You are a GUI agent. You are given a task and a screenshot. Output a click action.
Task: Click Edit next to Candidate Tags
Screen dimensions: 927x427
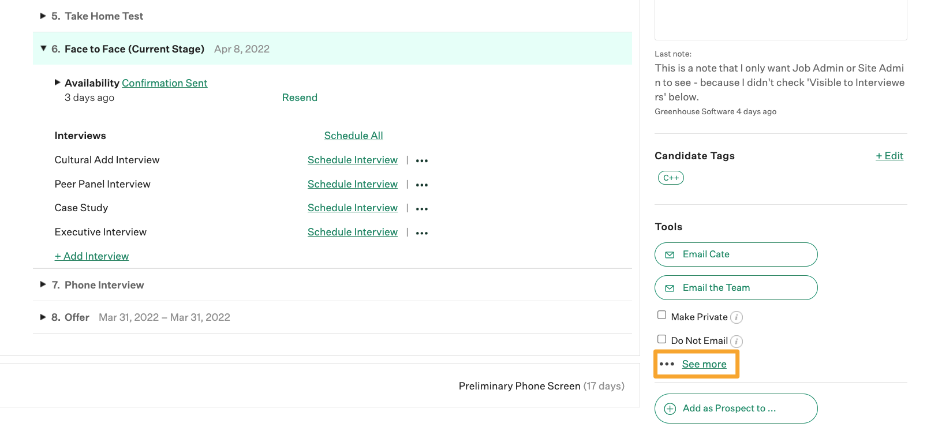[889, 156]
